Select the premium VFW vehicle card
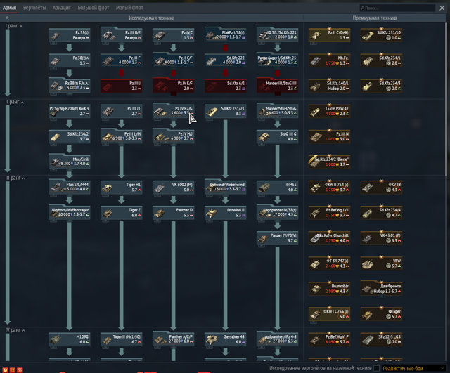The width and height of the screenshot is (450, 373). pyautogui.click(x=381, y=263)
